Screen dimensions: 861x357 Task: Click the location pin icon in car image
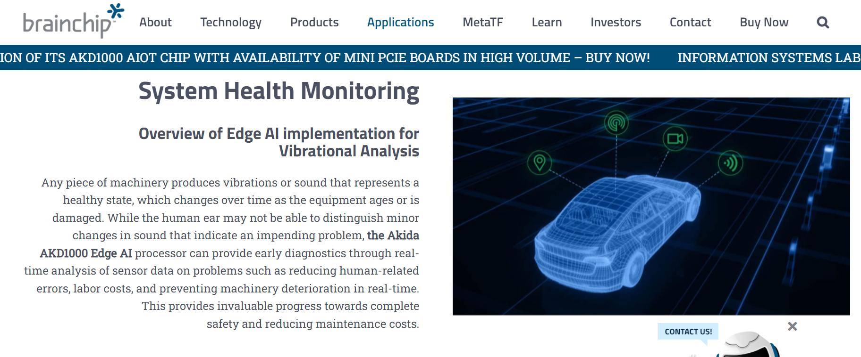click(x=540, y=162)
